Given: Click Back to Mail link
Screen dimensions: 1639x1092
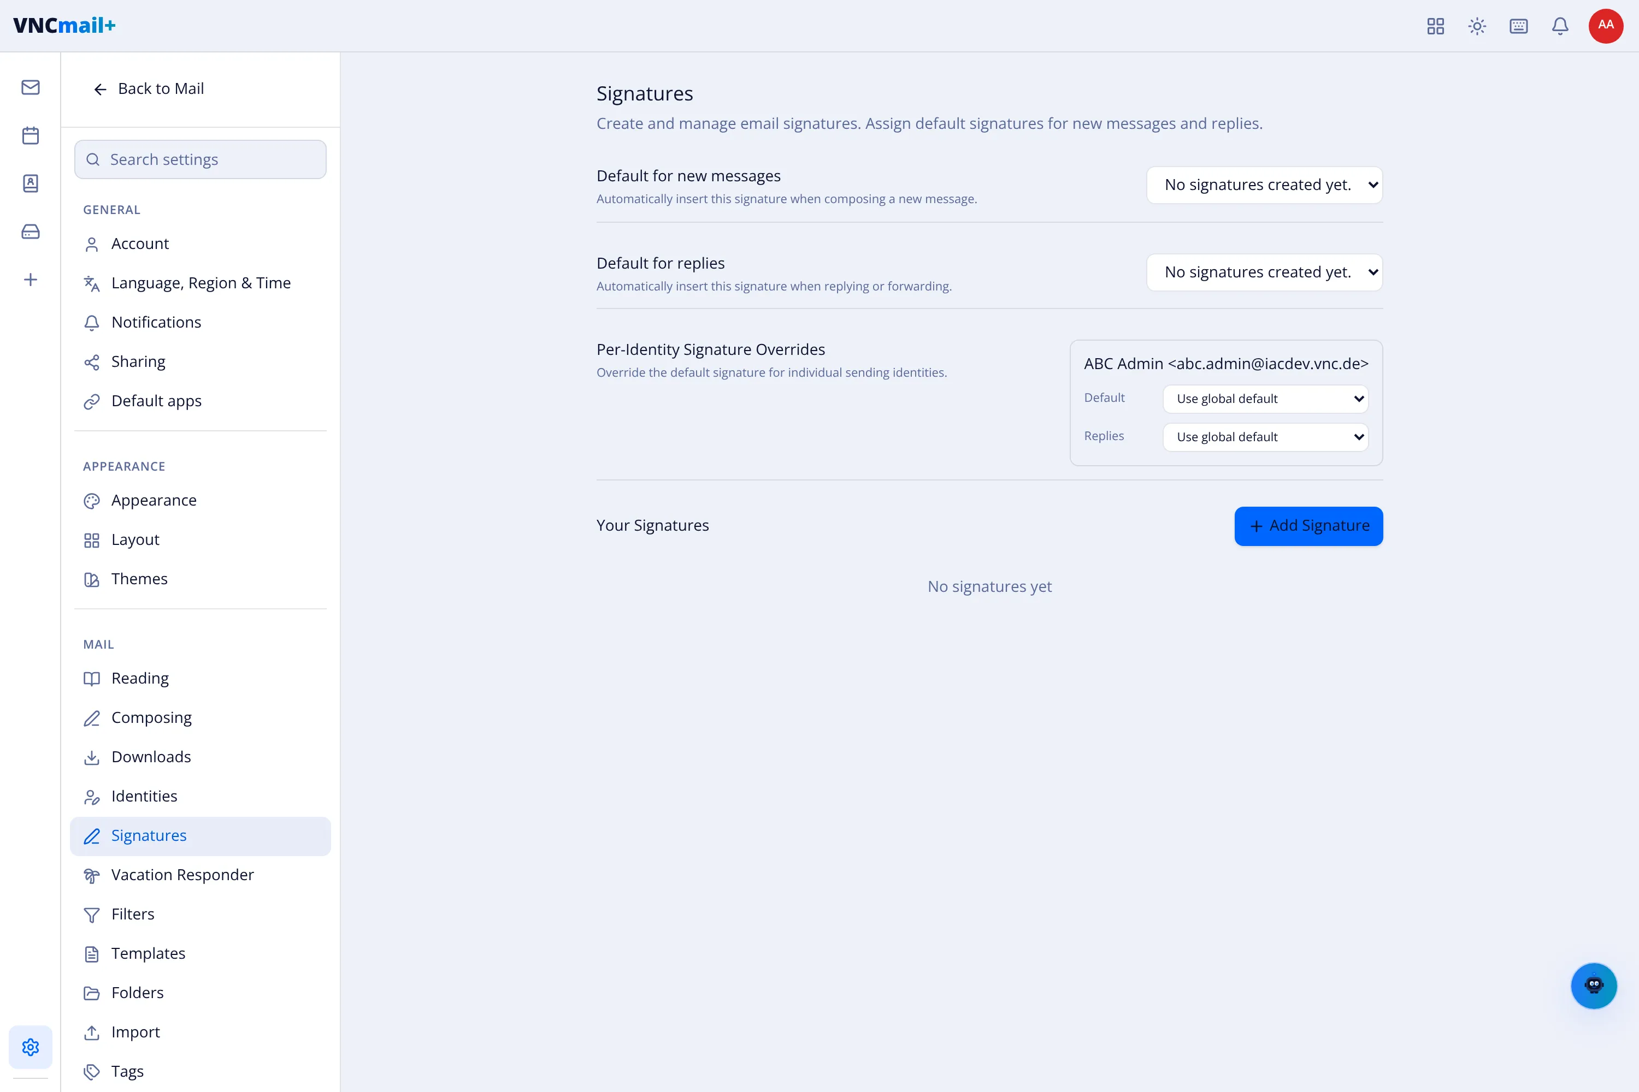Looking at the screenshot, I should click(149, 89).
